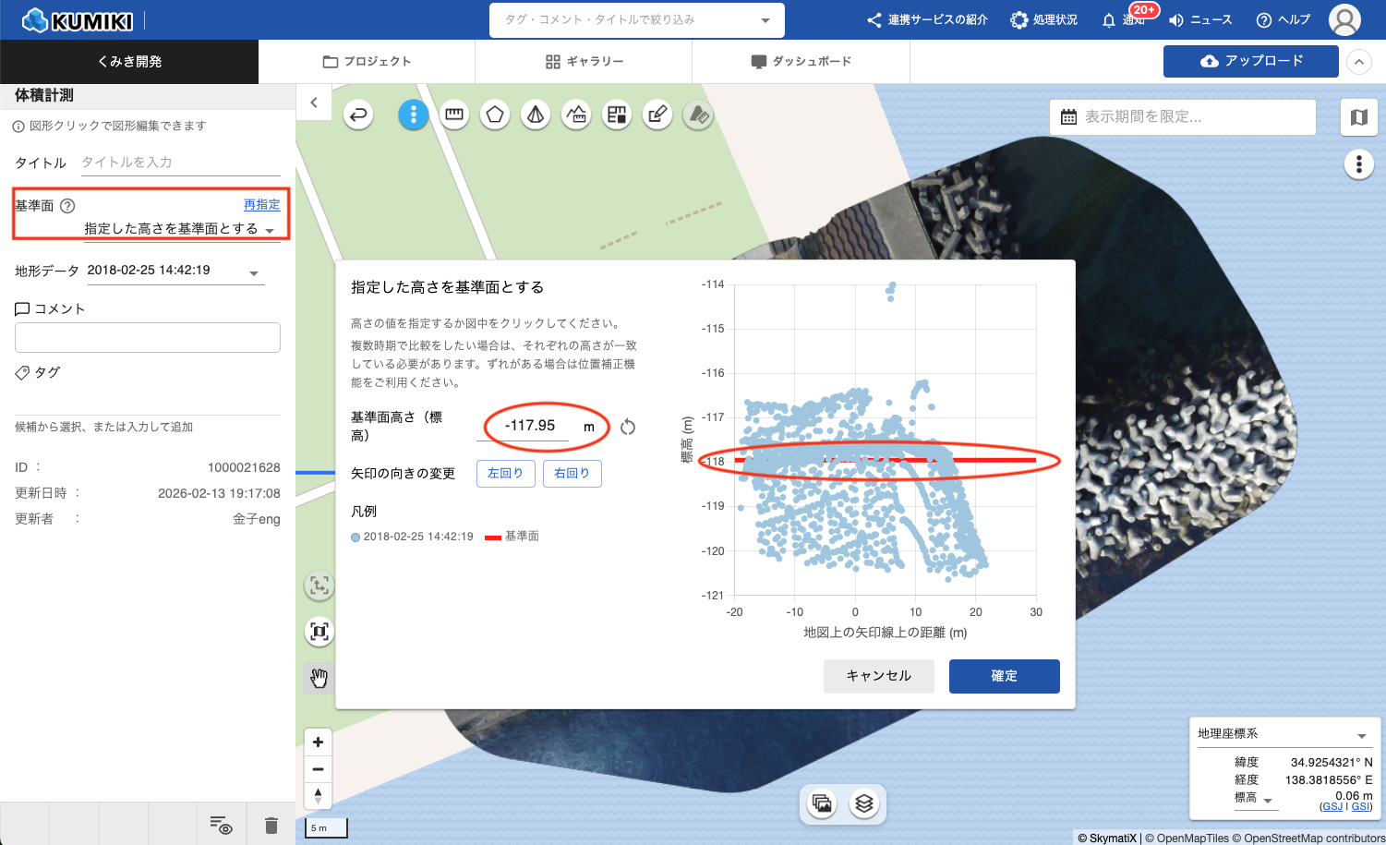Choose the pyramid volume measurement tool

click(536, 115)
